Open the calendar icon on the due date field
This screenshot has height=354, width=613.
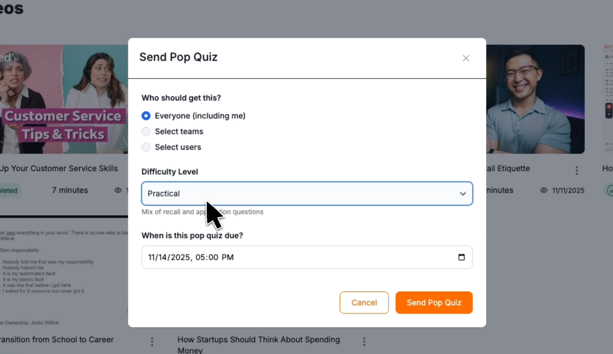pos(462,257)
